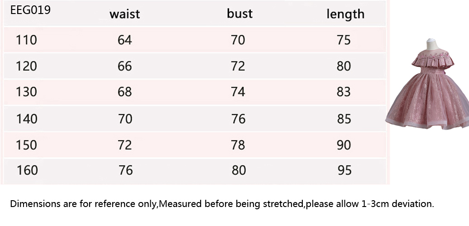469x226 pixels.
Task: Click length value 83 for size 130
Action: click(x=344, y=92)
